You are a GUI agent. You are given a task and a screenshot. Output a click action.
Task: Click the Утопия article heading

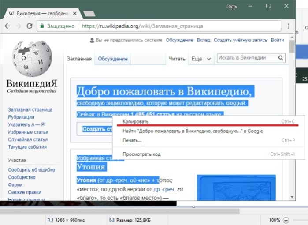[91, 167]
